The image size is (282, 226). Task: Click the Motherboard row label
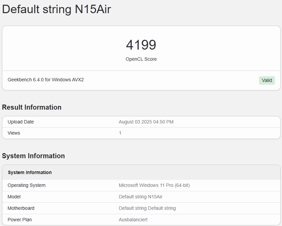(21, 208)
